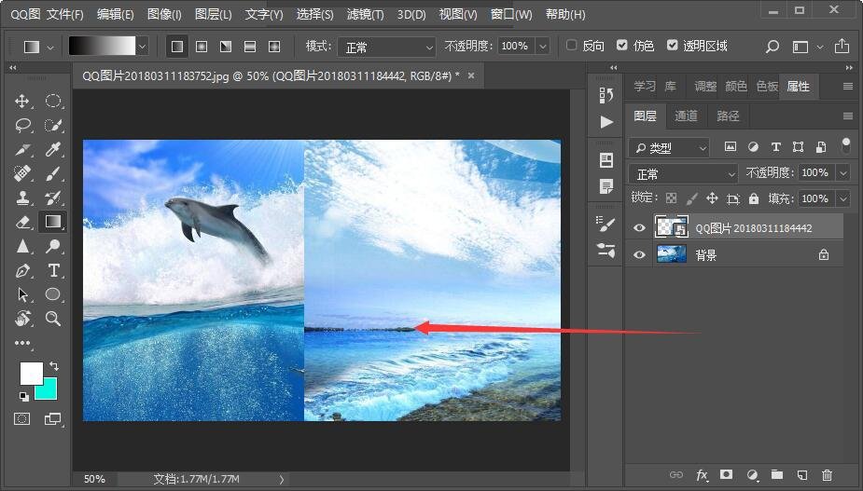
Task: Open the search magnifier in options bar
Action: pyautogui.click(x=773, y=47)
